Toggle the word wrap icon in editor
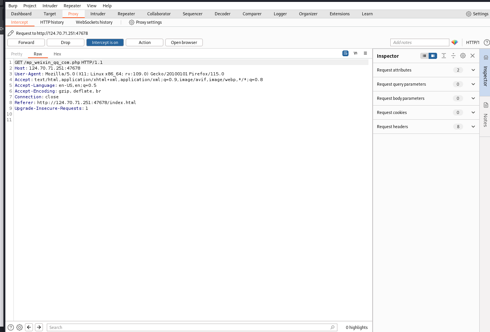490x332 pixels. [x=345, y=53]
